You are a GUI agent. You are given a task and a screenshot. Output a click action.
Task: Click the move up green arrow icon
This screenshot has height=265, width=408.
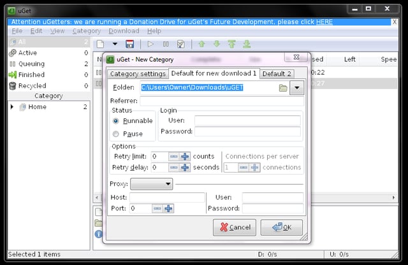tap(201, 44)
